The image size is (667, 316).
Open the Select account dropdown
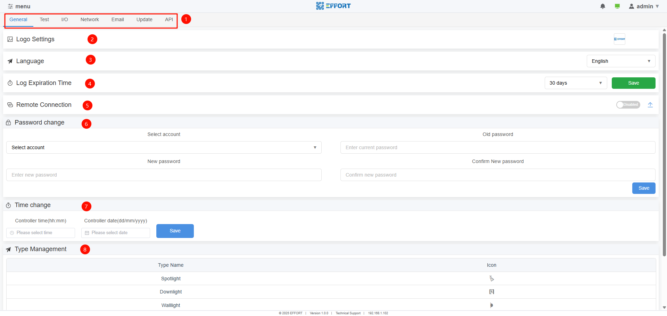click(x=164, y=147)
